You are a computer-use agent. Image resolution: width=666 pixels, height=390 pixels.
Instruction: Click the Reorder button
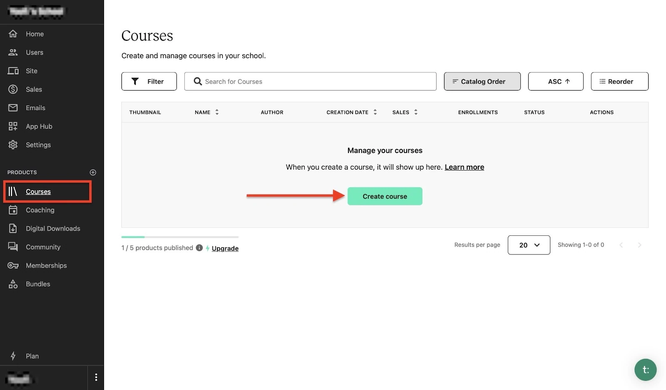tap(619, 81)
